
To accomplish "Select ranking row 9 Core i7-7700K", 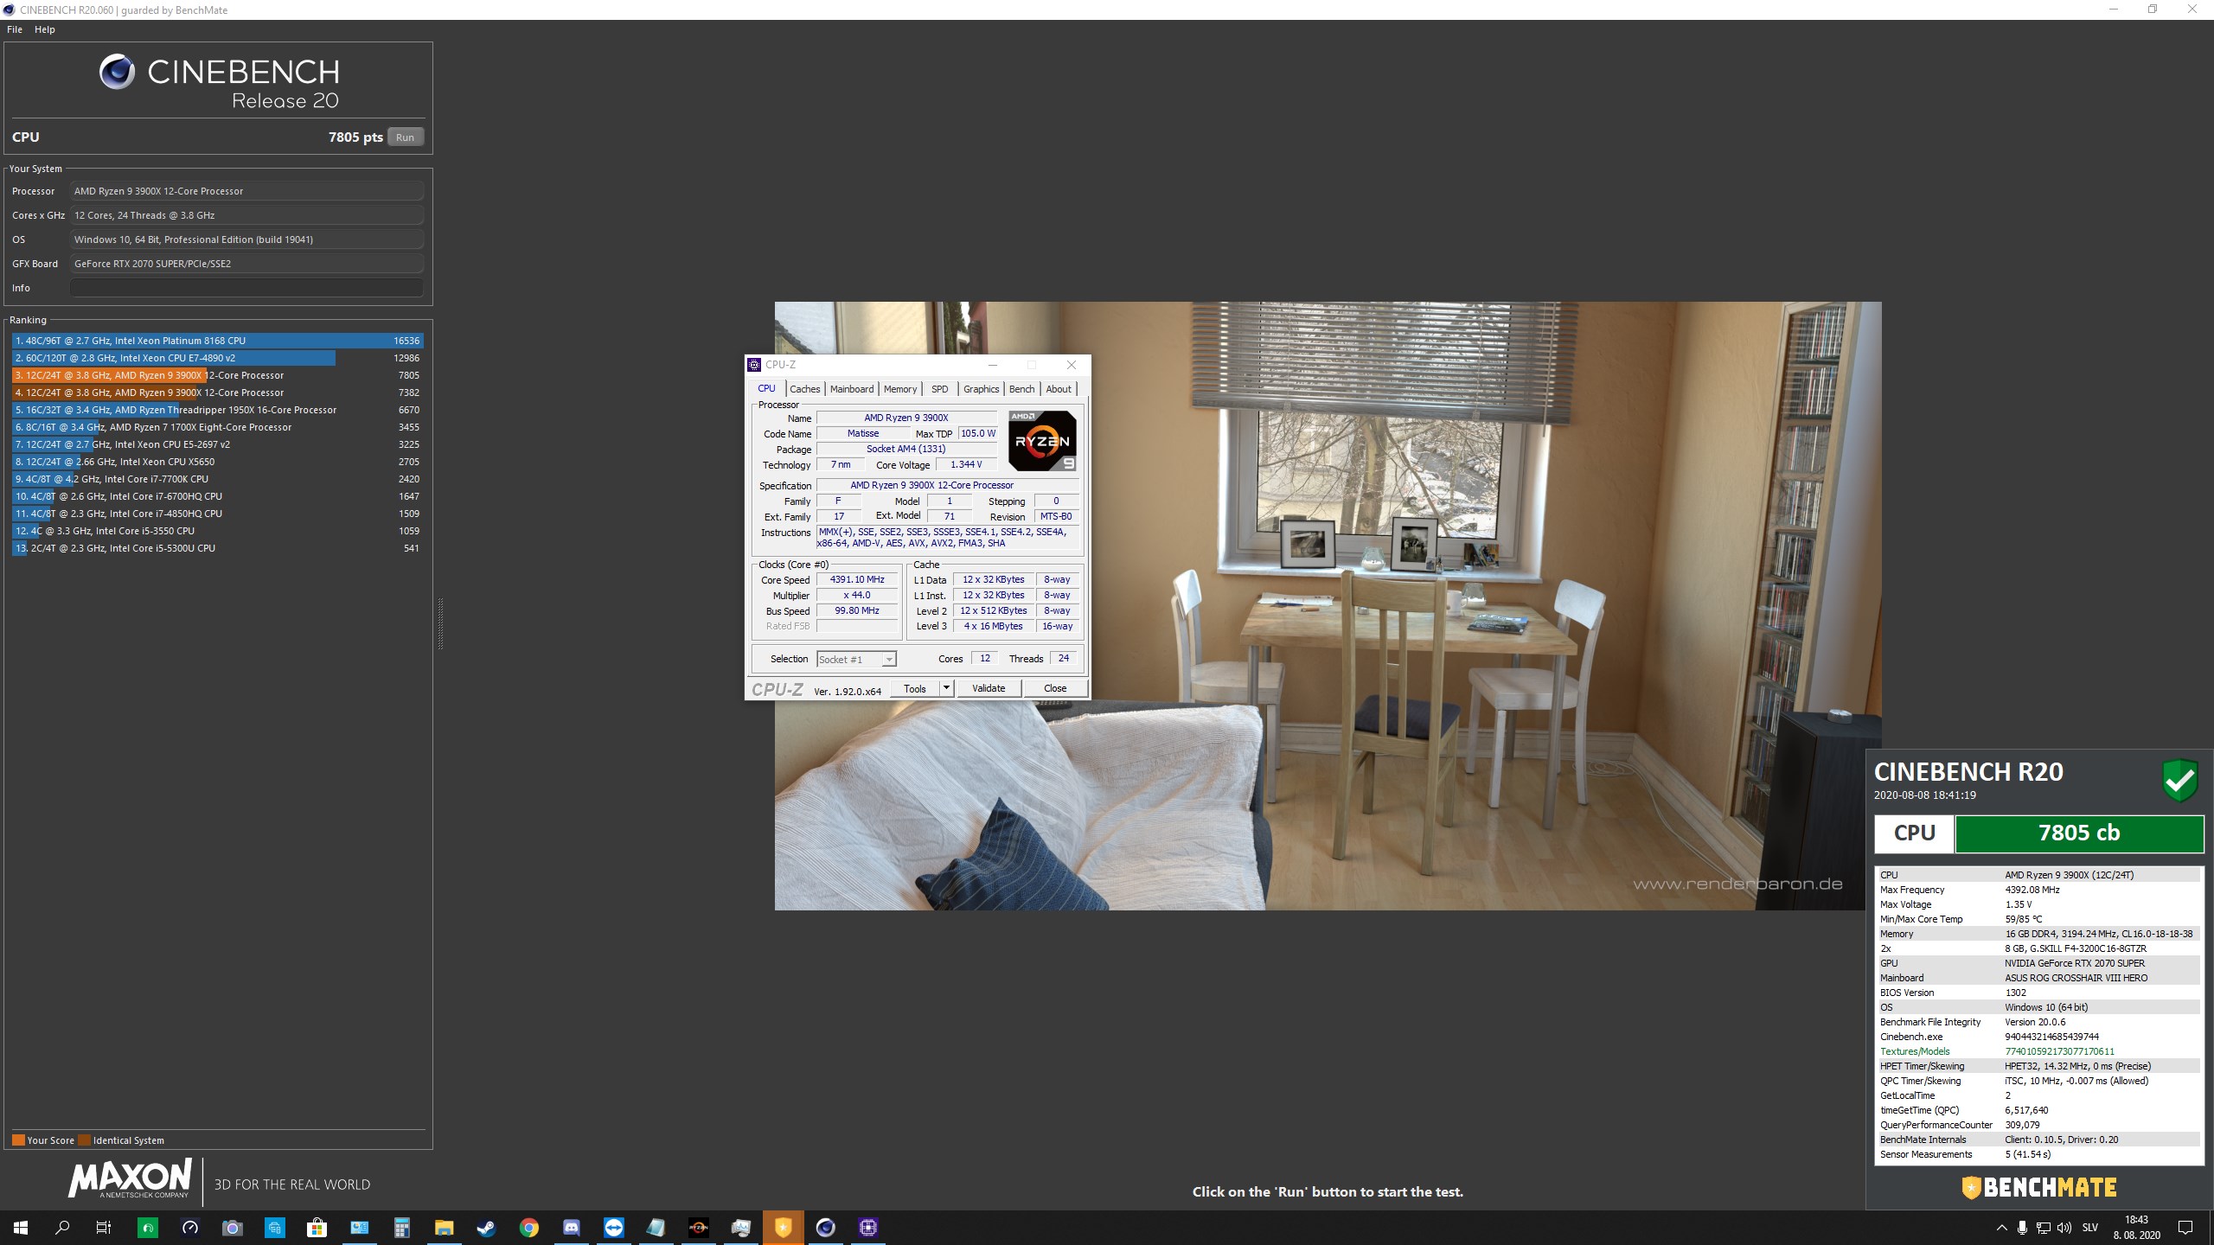I will click(218, 479).
